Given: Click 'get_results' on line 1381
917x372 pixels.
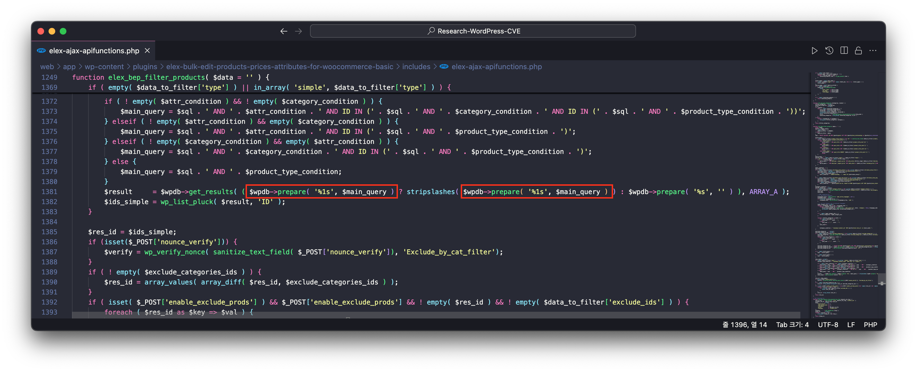Looking at the screenshot, I should click(211, 192).
